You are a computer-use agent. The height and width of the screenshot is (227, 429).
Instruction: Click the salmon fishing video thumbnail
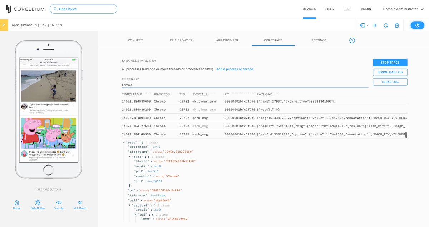[49, 86]
